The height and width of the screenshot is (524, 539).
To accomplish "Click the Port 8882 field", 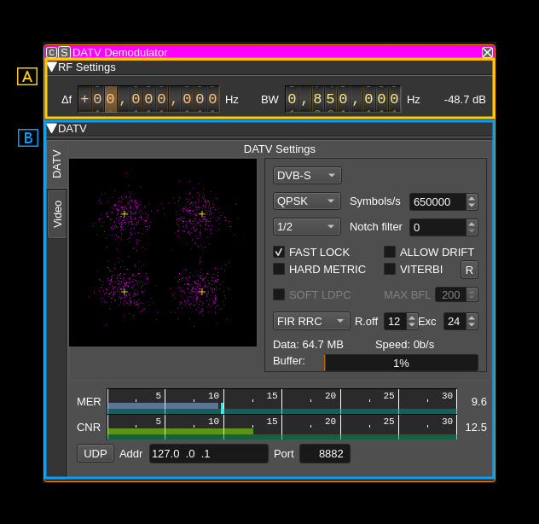I will pyautogui.click(x=325, y=453).
